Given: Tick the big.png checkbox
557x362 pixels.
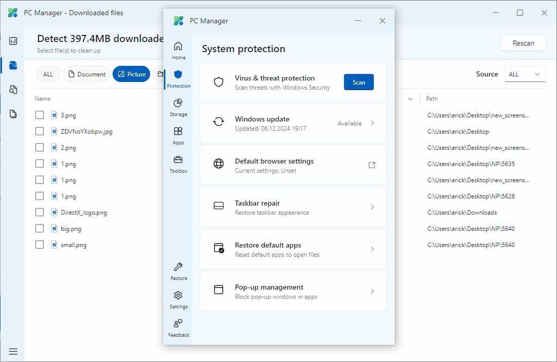Looking at the screenshot, I should click(x=40, y=229).
